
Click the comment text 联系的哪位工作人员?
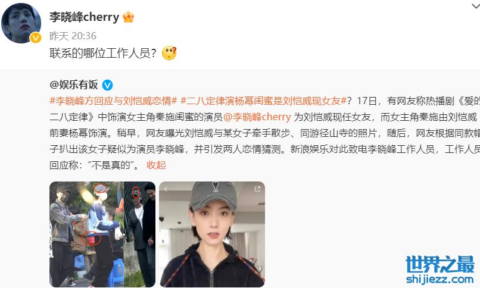coord(103,53)
